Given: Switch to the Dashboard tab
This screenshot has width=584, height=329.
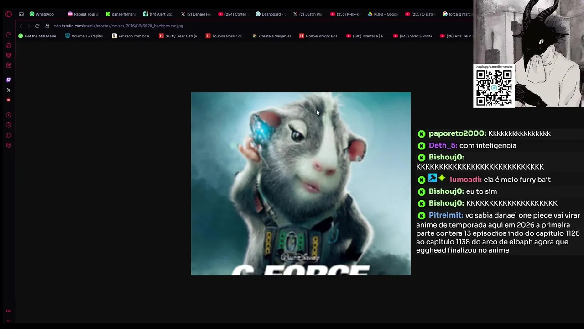Looking at the screenshot, I should [x=271, y=14].
